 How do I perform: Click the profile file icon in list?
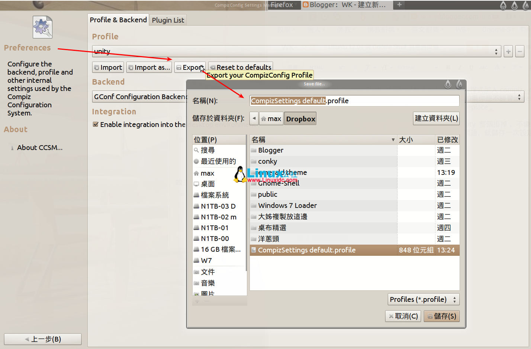tap(254, 250)
